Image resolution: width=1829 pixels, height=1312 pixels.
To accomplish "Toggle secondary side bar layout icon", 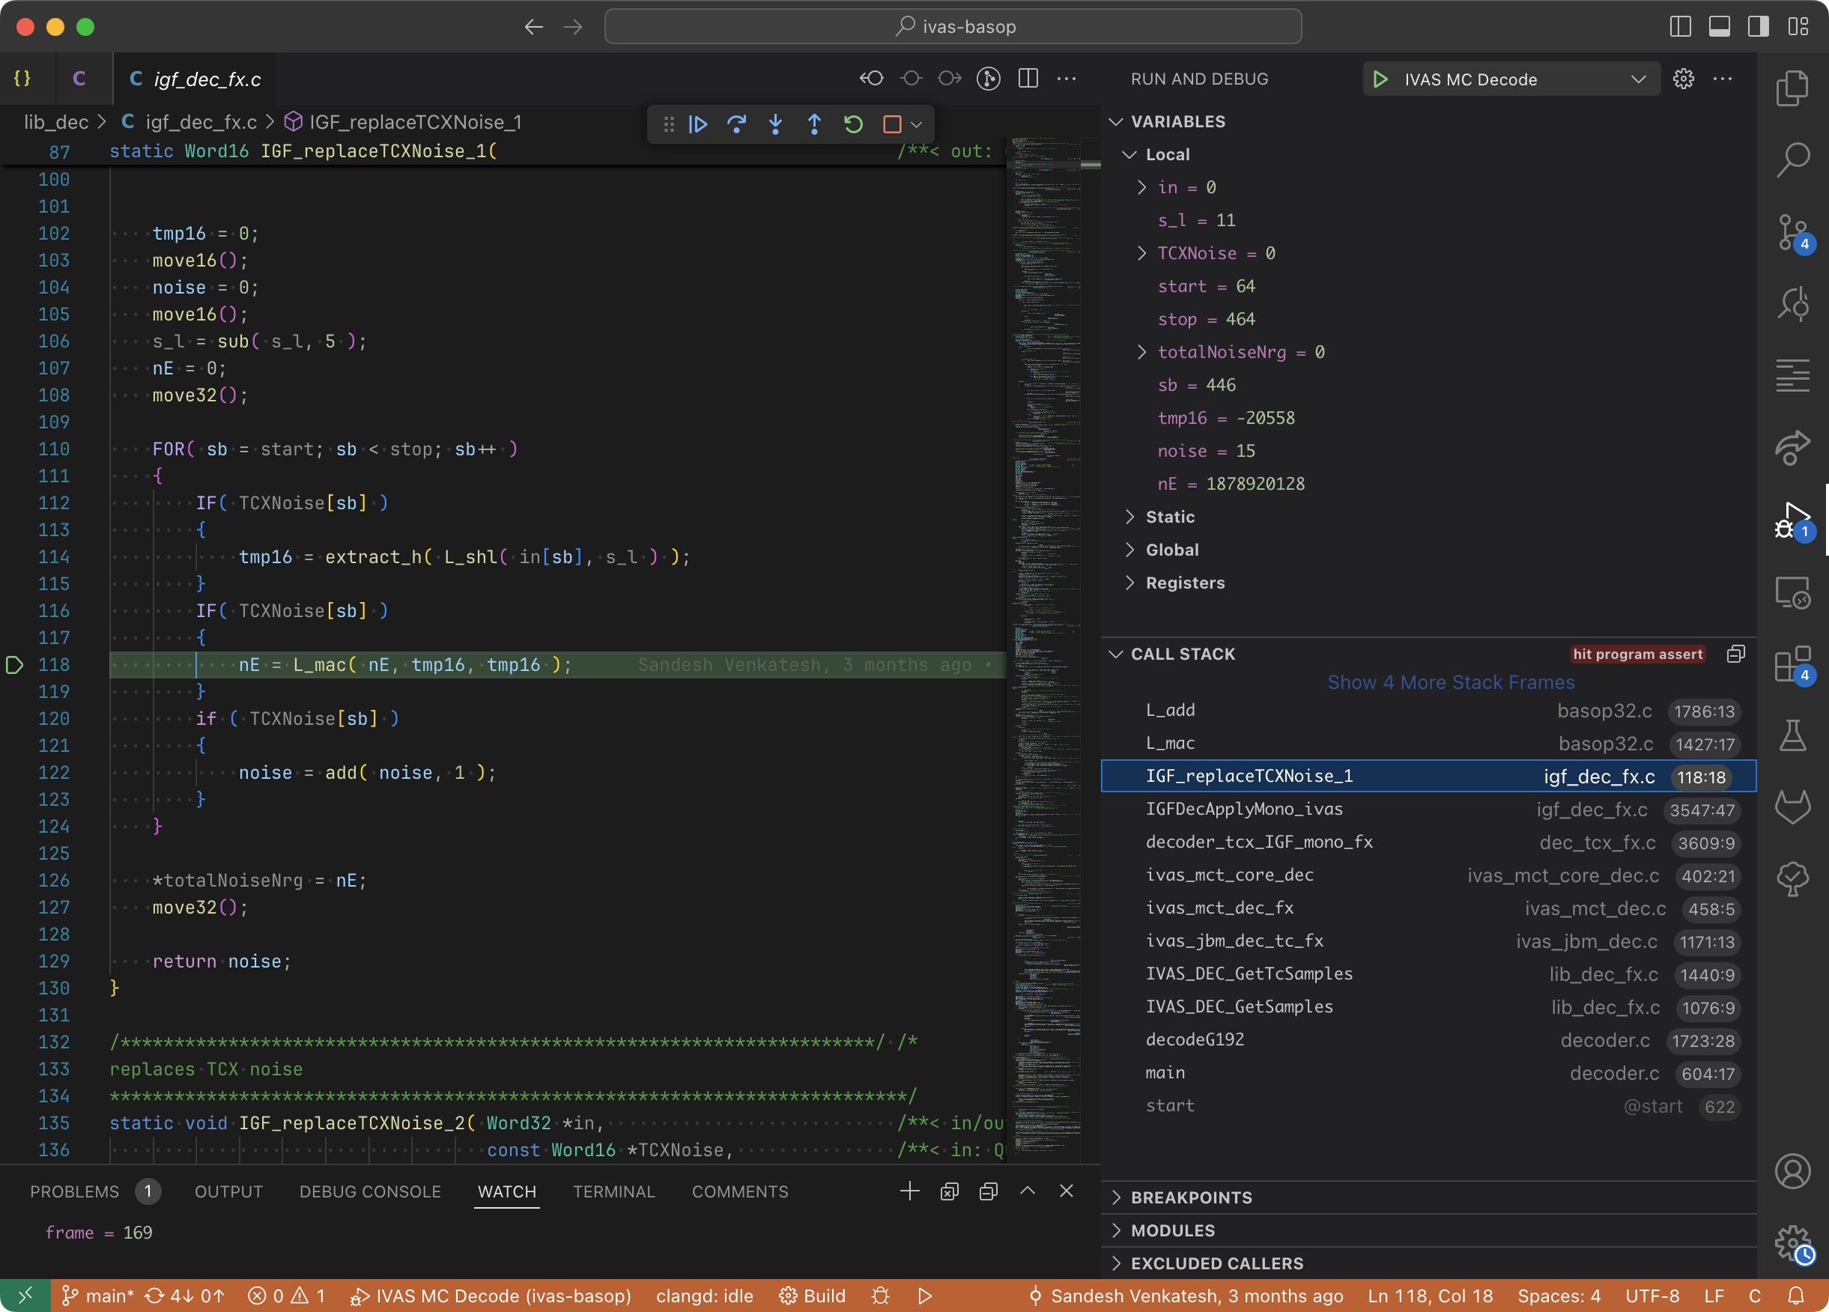I will tap(1758, 27).
